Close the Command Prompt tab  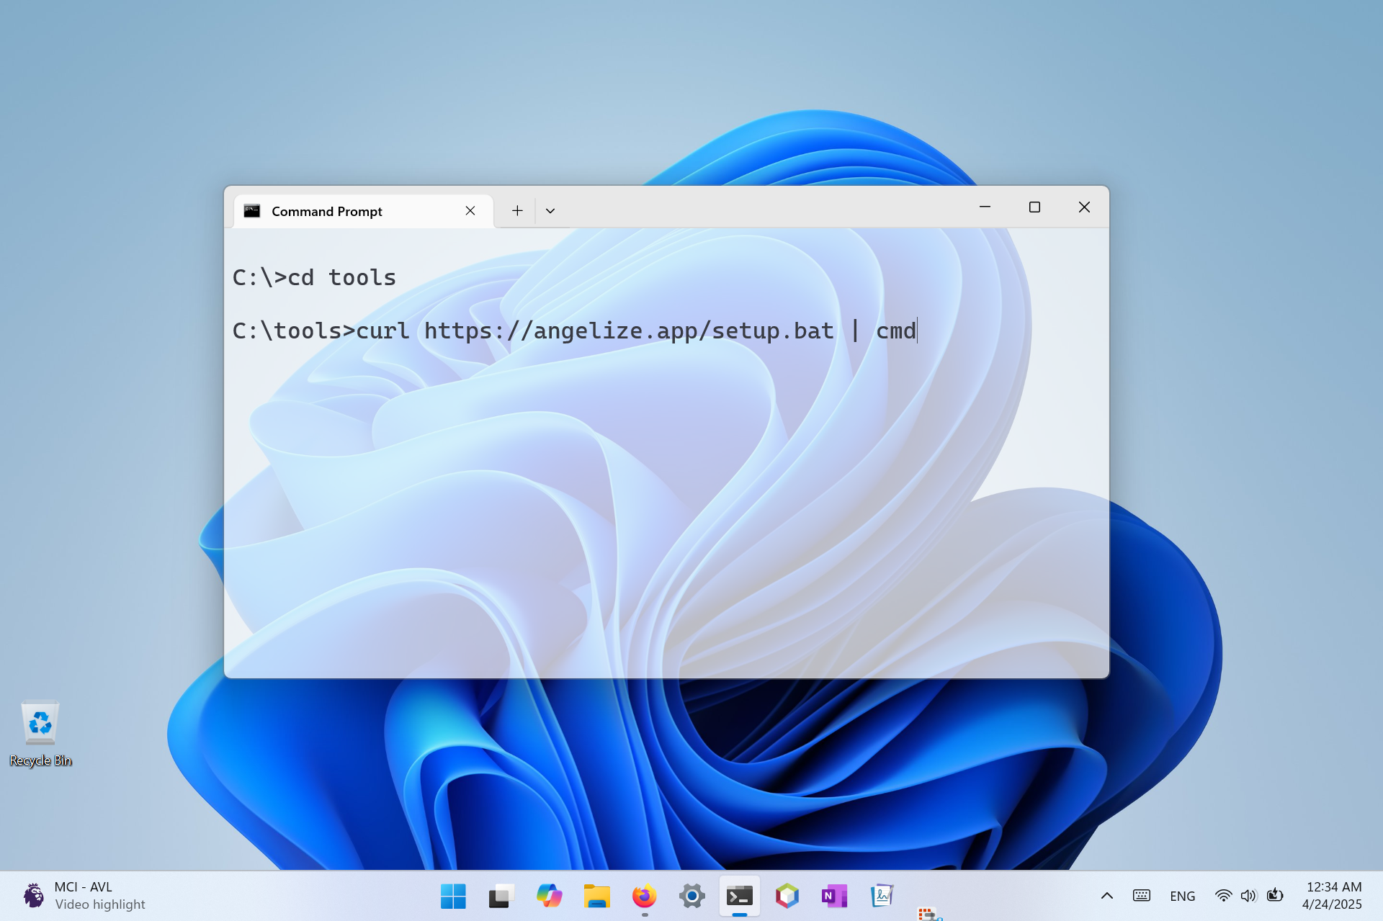pyautogui.click(x=470, y=210)
